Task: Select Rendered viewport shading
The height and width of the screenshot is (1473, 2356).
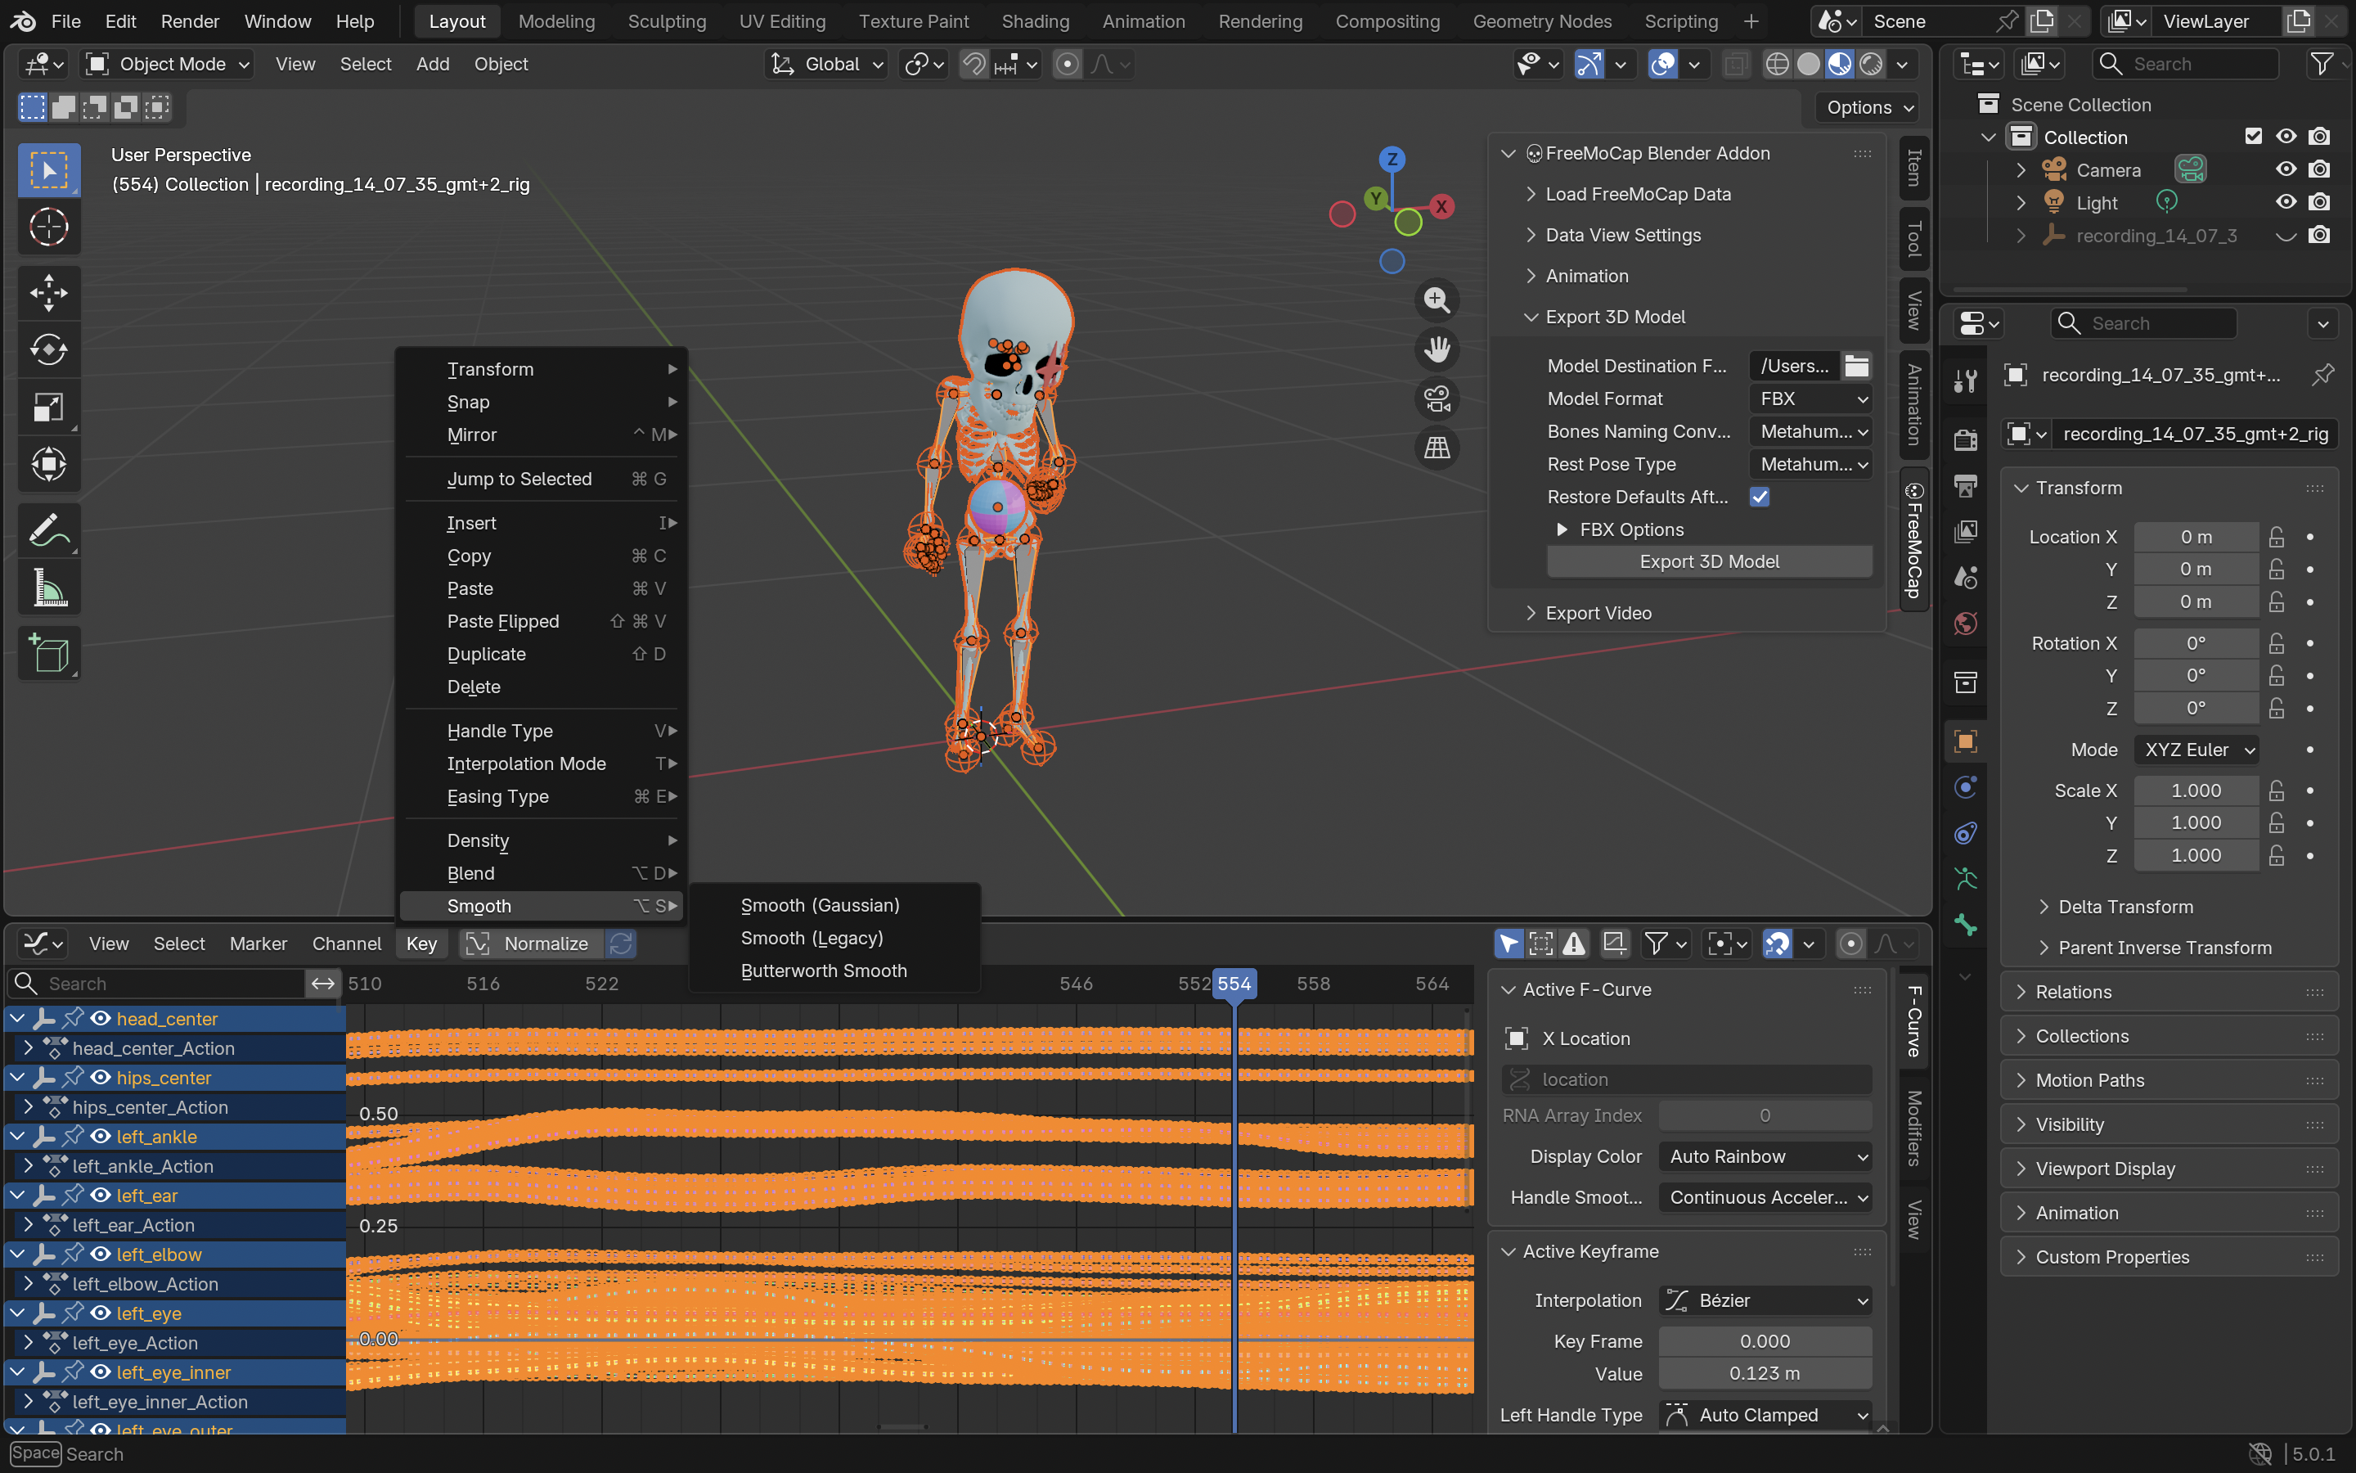Action: [1870, 65]
